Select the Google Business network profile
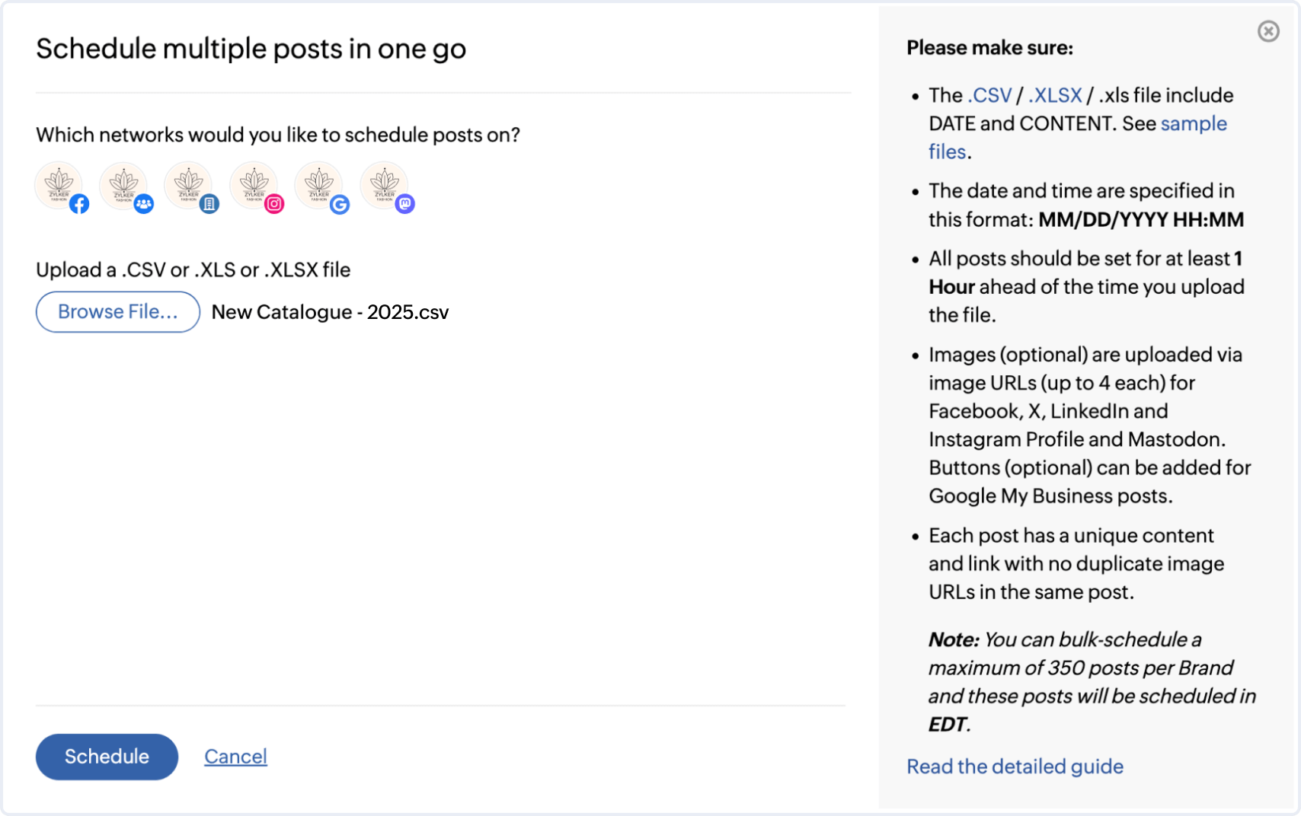This screenshot has height=816, width=1301. click(x=319, y=186)
